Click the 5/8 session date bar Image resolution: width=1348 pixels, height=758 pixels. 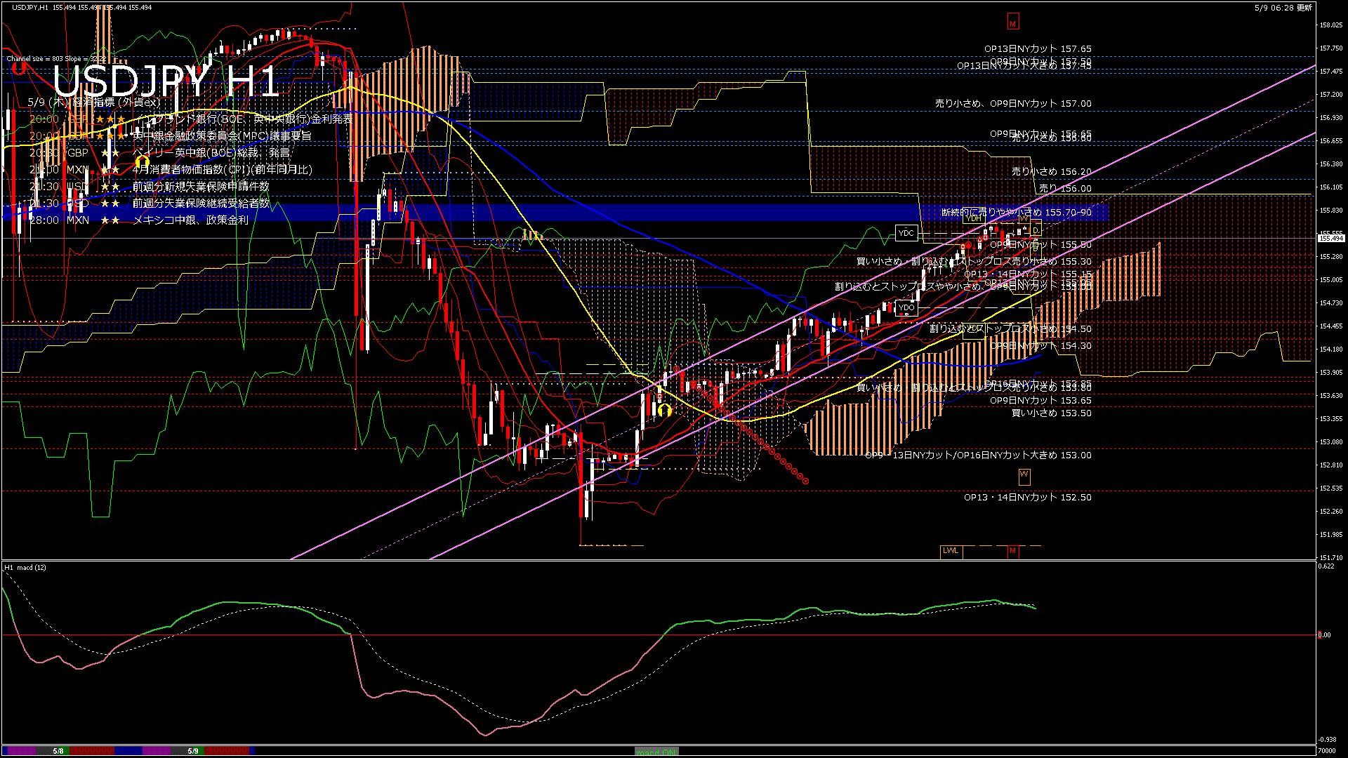[58, 751]
